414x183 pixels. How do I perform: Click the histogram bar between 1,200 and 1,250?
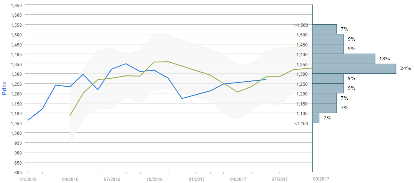pos(328,88)
